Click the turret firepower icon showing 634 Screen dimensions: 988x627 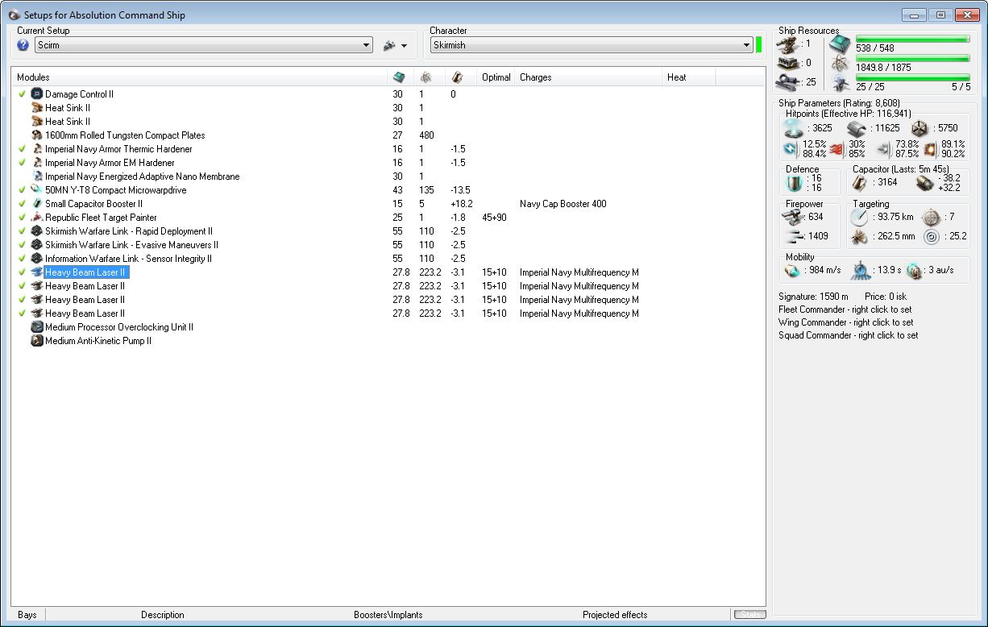[794, 217]
